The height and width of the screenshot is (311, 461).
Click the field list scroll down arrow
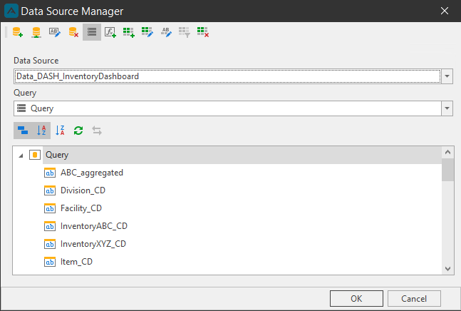pos(447,269)
